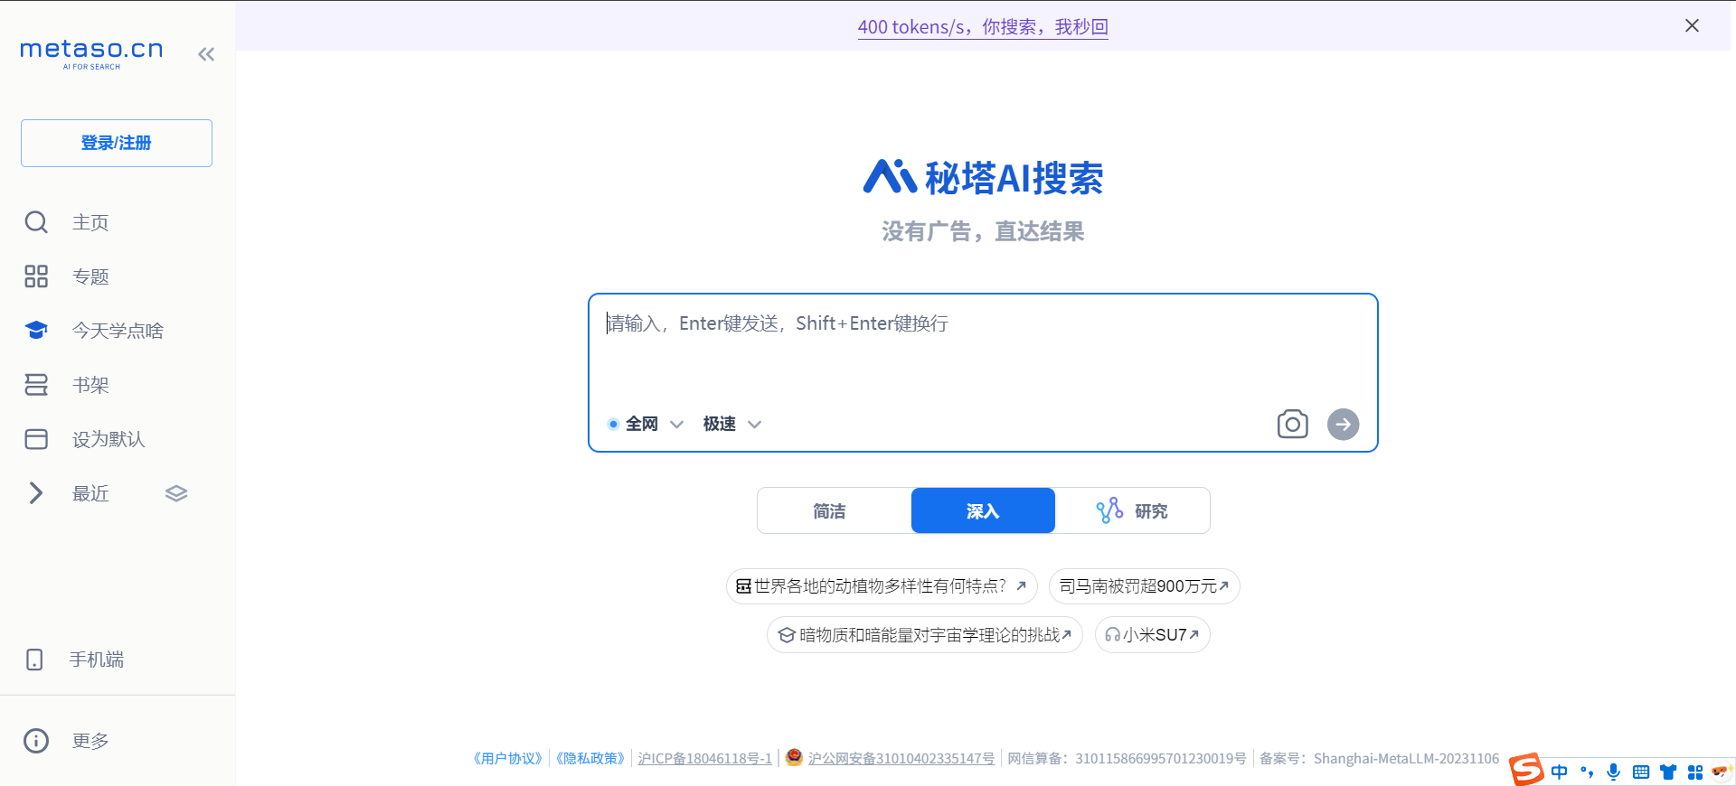Close the top banner with X

coord(1693,25)
